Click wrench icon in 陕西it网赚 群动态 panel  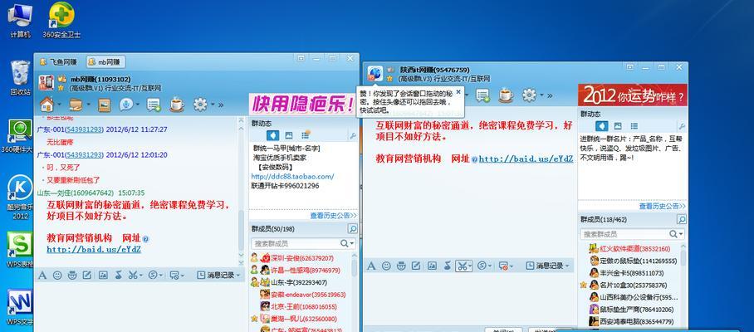pyautogui.click(x=682, y=126)
